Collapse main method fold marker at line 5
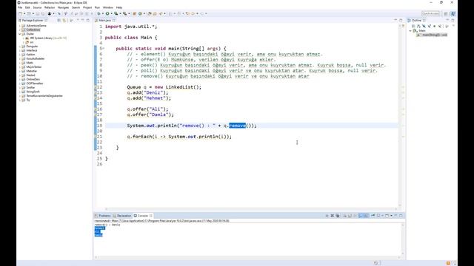Image resolution: width=474 pixels, height=266 pixels. (103, 49)
